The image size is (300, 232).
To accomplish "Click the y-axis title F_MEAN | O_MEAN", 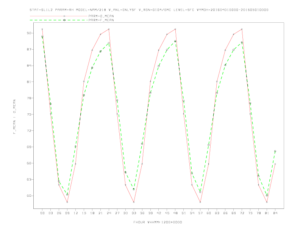I will click(14, 117).
